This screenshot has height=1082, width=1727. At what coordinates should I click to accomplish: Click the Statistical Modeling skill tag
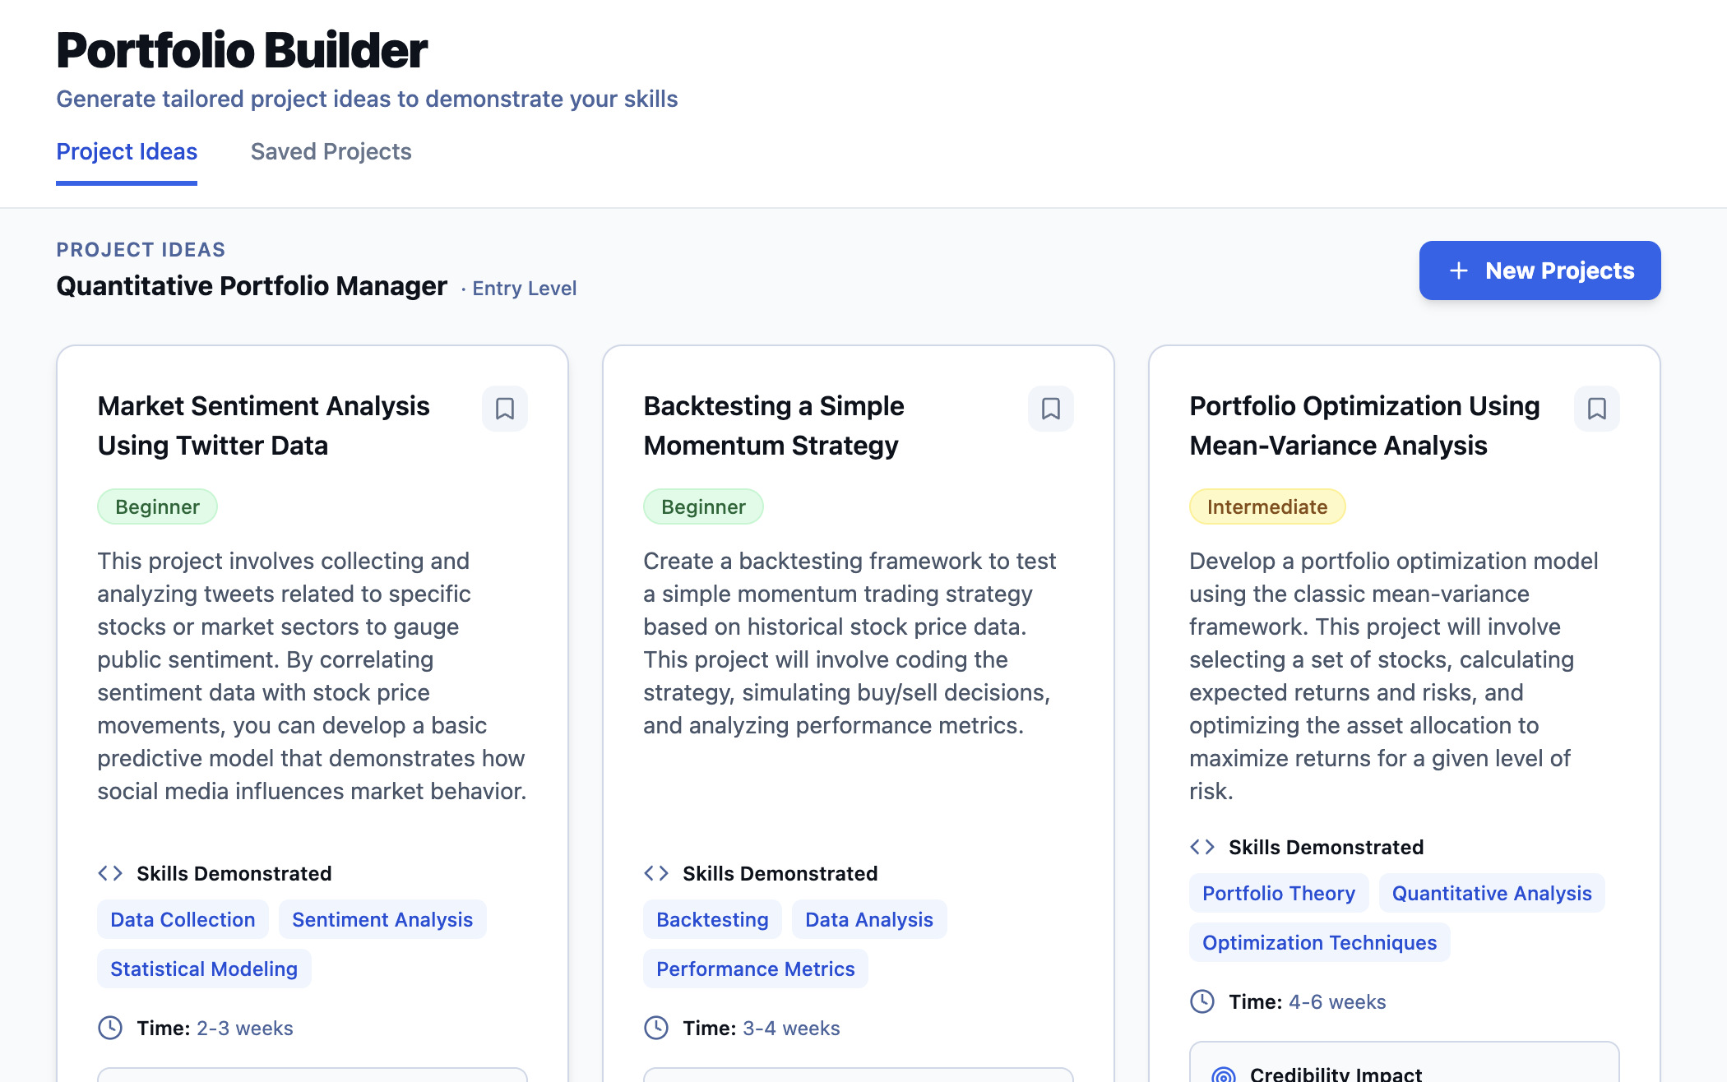click(204, 969)
